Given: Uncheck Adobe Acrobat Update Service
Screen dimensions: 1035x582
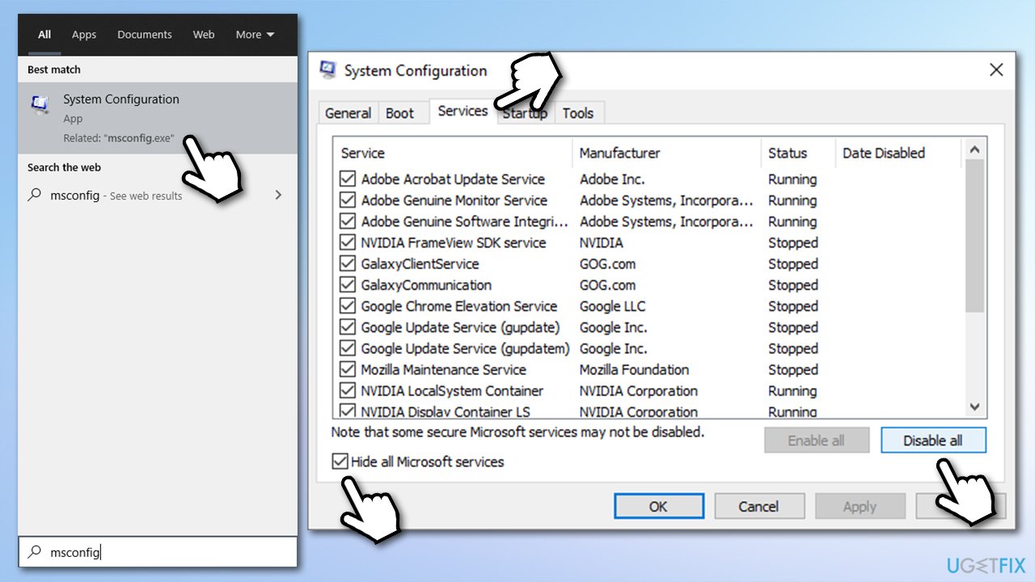Looking at the screenshot, I should pyautogui.click(x=348, y=179).
